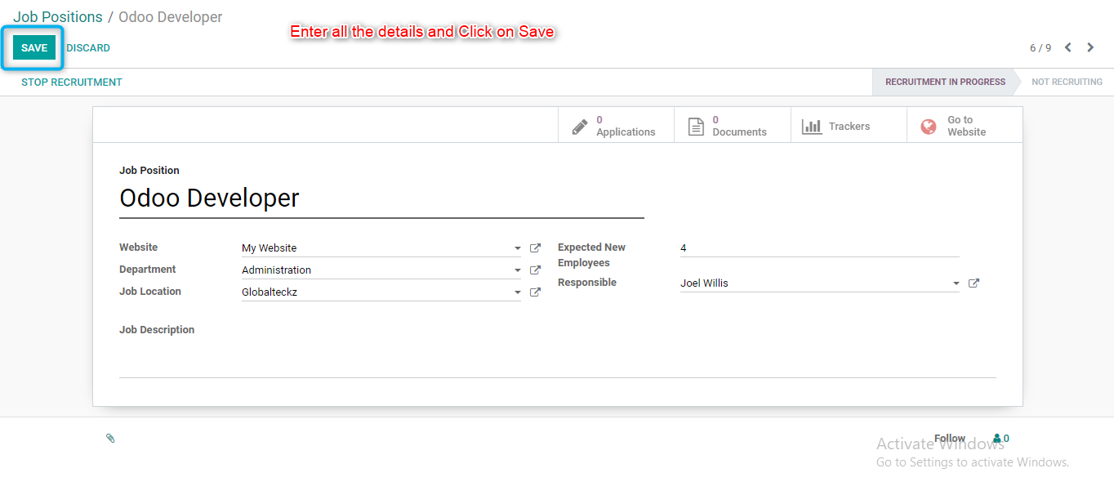1114x495 pixels.
Task: Open Documents stat button
Action: pyautogui.click(x=732, y=126)
